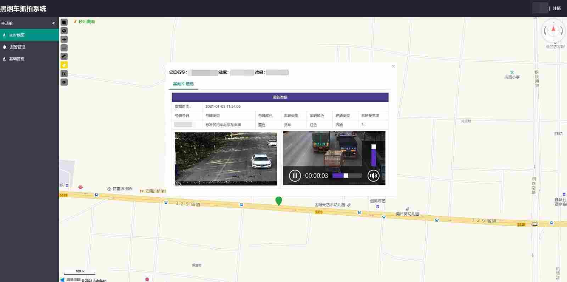Choose the cursor selection tool
This screenshot has height=282, width=567.
64,74
